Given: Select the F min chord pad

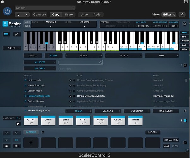Looking at the screenshot, I should point(83,121).
